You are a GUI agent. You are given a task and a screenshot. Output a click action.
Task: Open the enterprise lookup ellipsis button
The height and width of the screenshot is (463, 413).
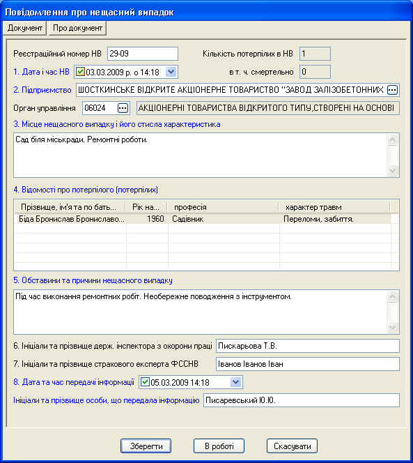[x=392, y=90]
